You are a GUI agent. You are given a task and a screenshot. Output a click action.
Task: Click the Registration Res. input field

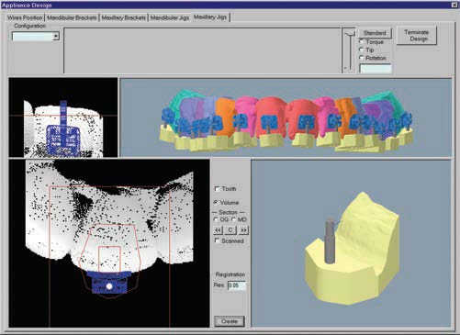pyautogui.click(x=237, y=285)
